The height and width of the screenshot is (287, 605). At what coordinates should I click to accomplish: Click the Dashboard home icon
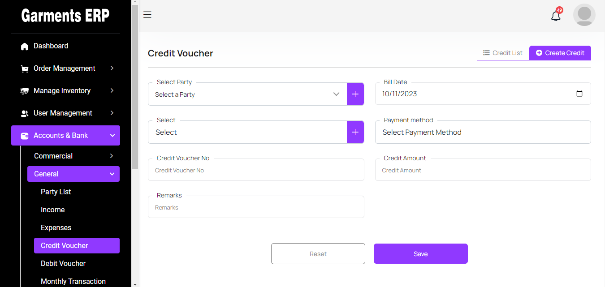(25, 46)
